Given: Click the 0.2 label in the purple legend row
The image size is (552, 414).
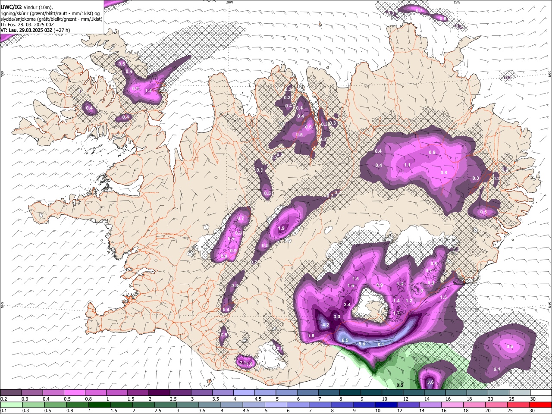Looking at the screenshot, I should (3, 399).
